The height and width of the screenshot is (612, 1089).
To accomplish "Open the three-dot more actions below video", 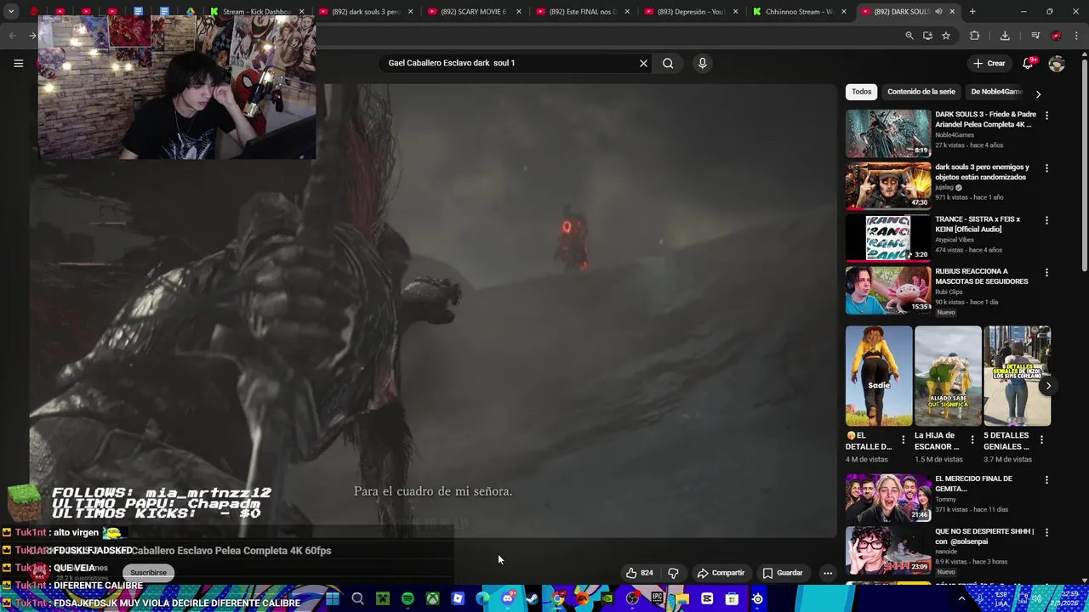I will click(x=827, y=573).
